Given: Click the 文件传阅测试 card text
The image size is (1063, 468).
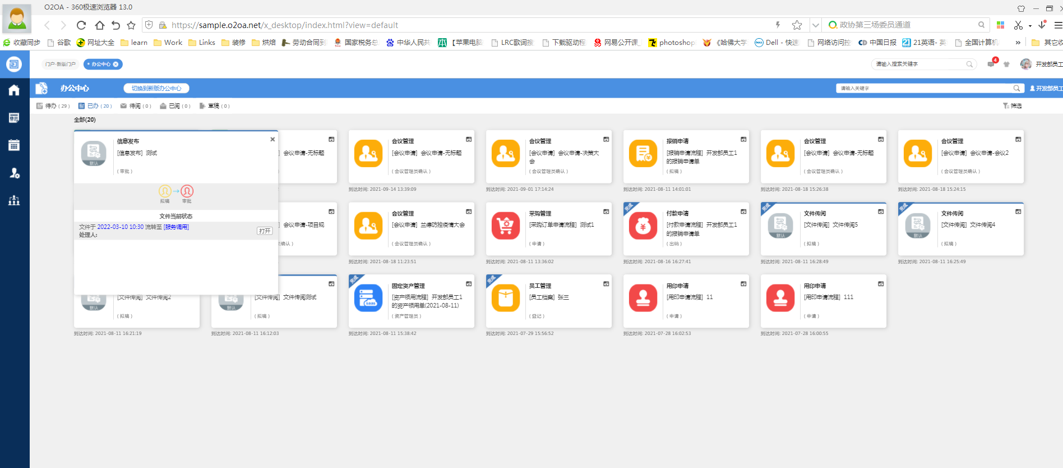Looking at the screenshot, I should (285, 297).
